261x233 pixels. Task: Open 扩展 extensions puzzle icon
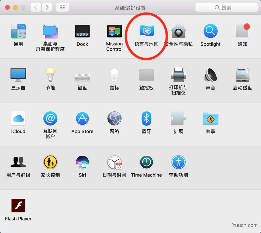[179, 118]
